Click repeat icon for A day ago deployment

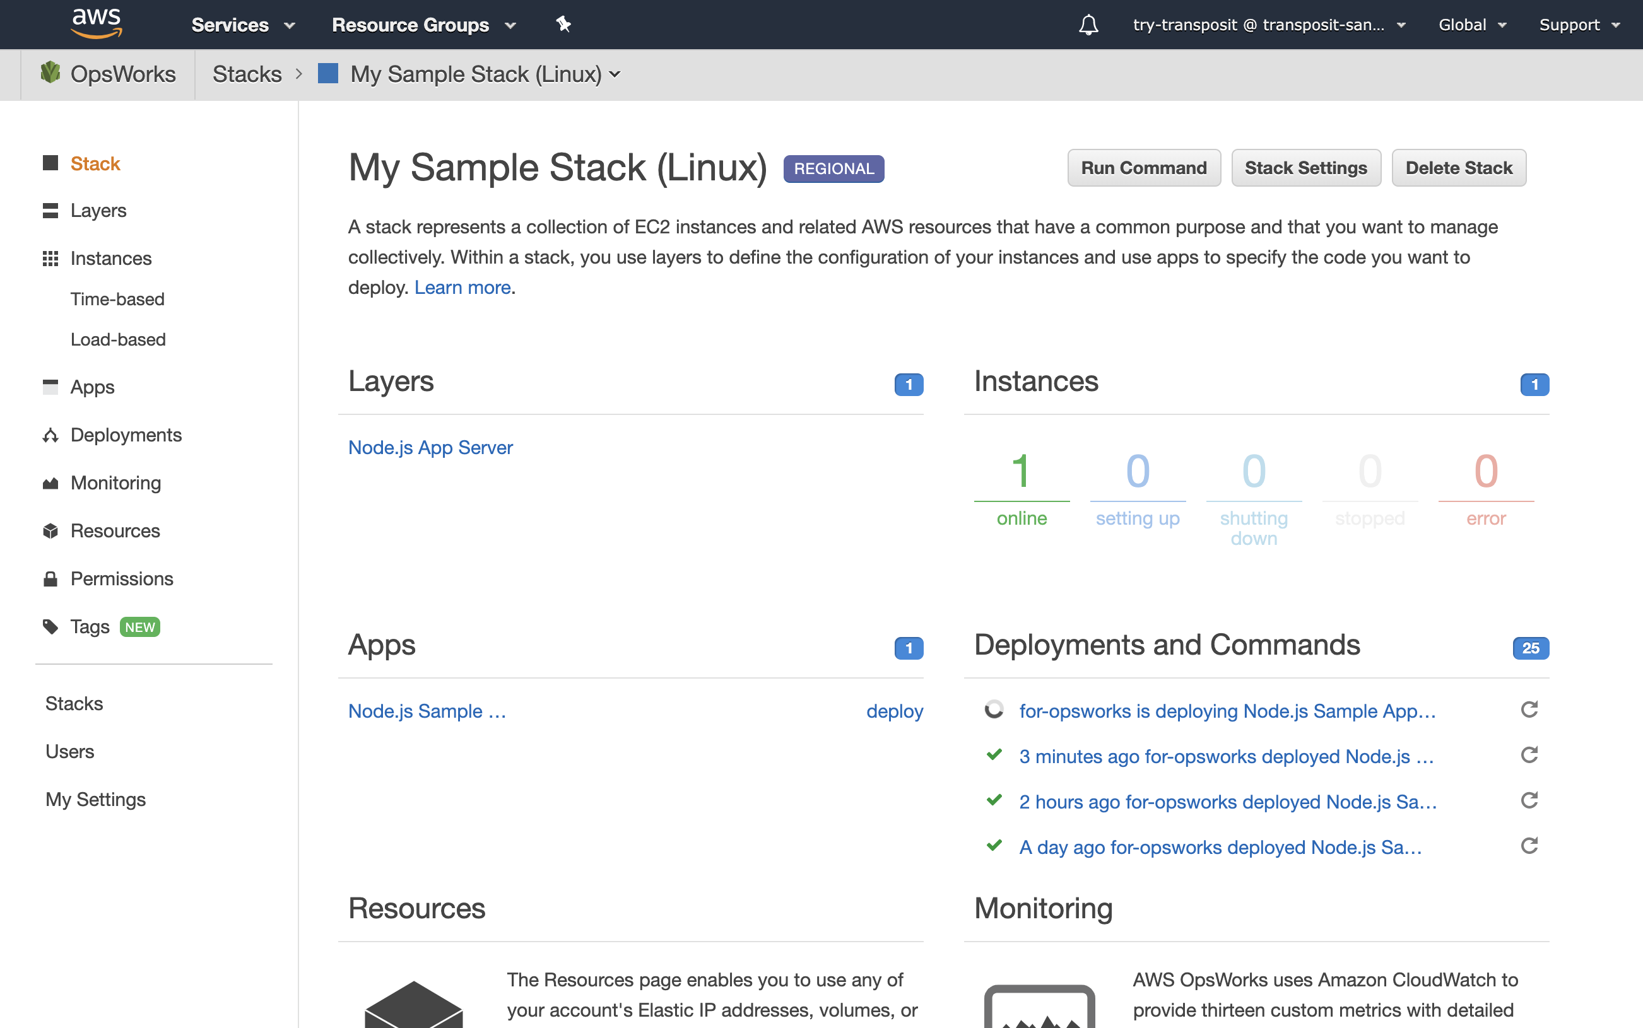point(1529,846)
